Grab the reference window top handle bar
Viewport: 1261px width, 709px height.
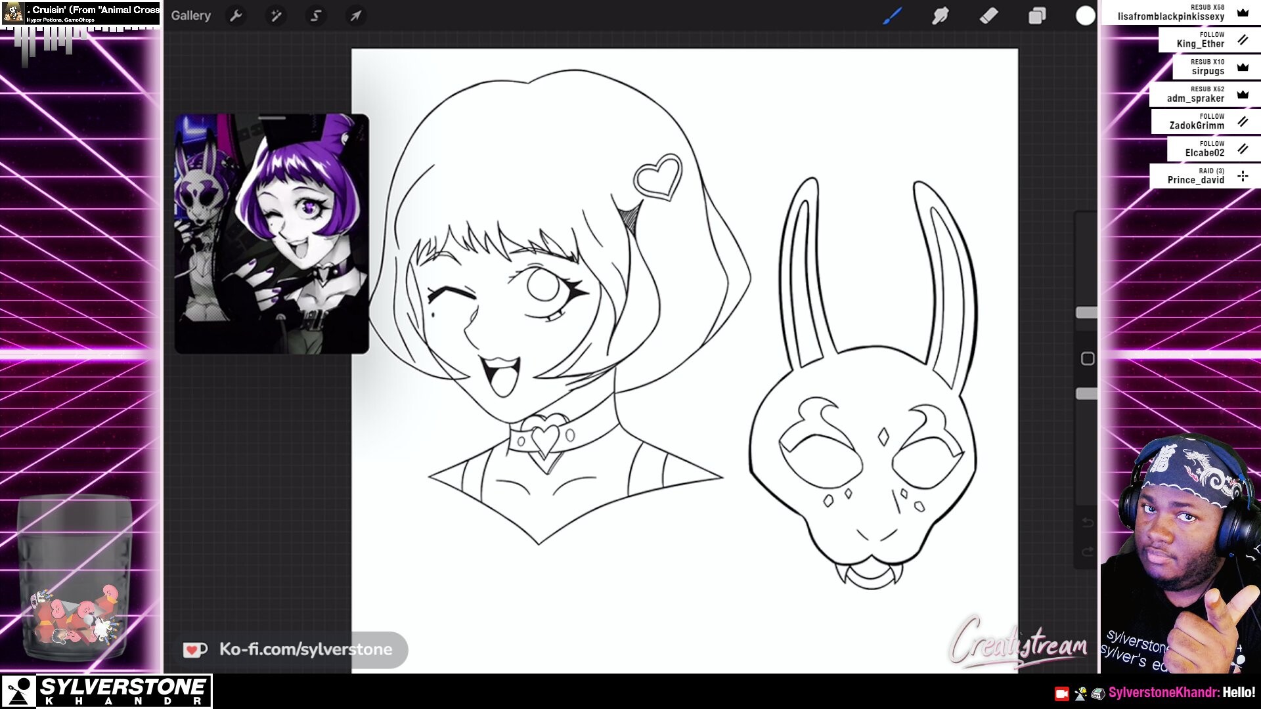271,118
